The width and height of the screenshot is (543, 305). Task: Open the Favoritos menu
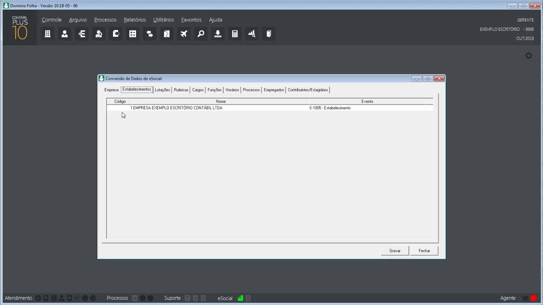(x=191, y=20)
